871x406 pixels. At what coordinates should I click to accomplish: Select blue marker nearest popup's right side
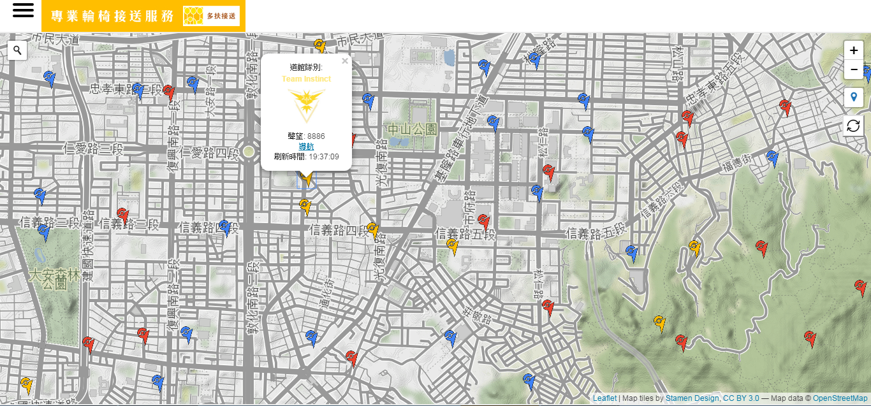tap(368, 101)
